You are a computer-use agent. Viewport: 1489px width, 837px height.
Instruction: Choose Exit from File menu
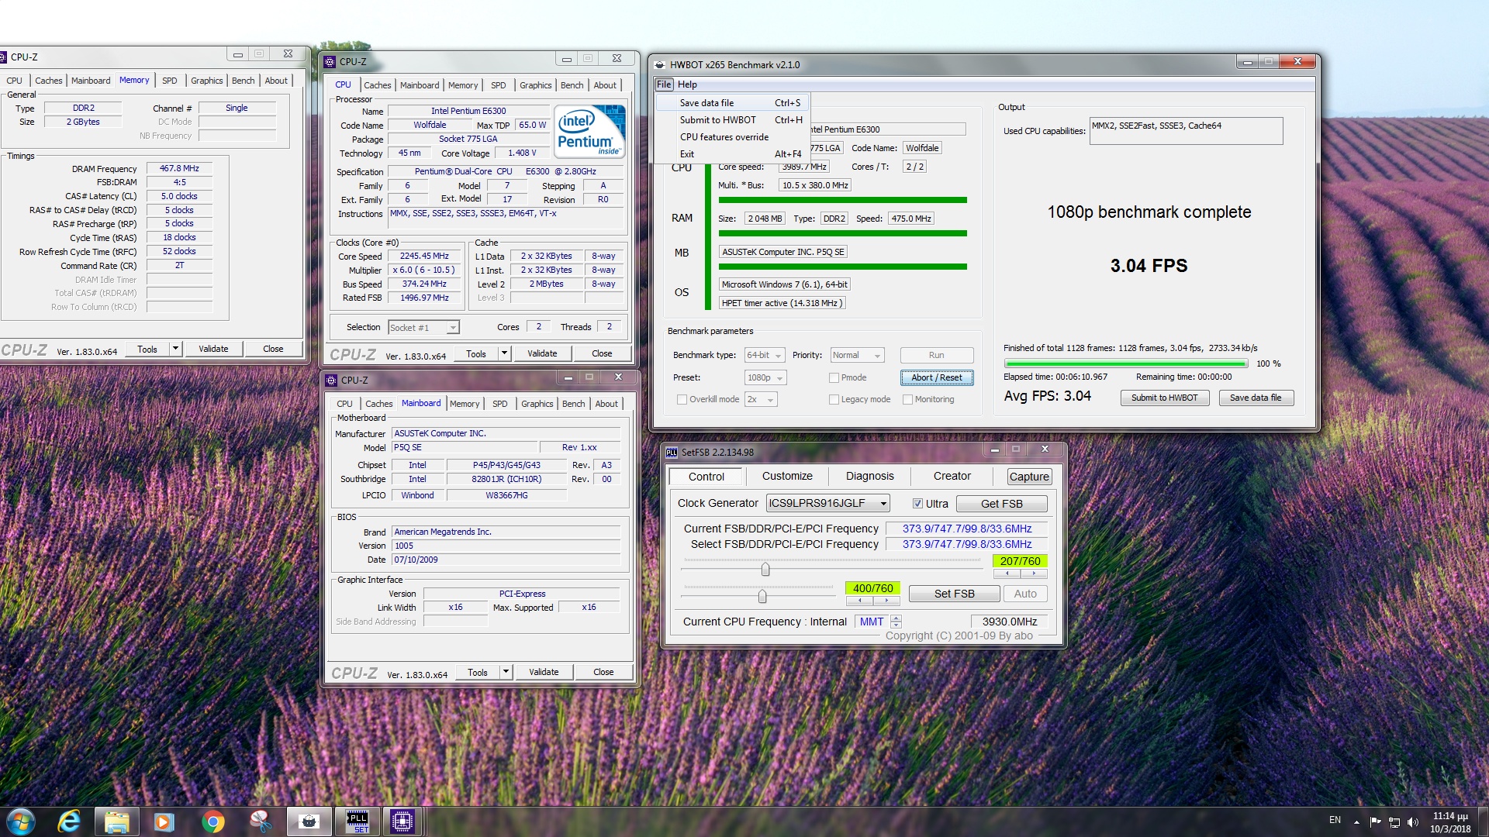click(733, 154)
